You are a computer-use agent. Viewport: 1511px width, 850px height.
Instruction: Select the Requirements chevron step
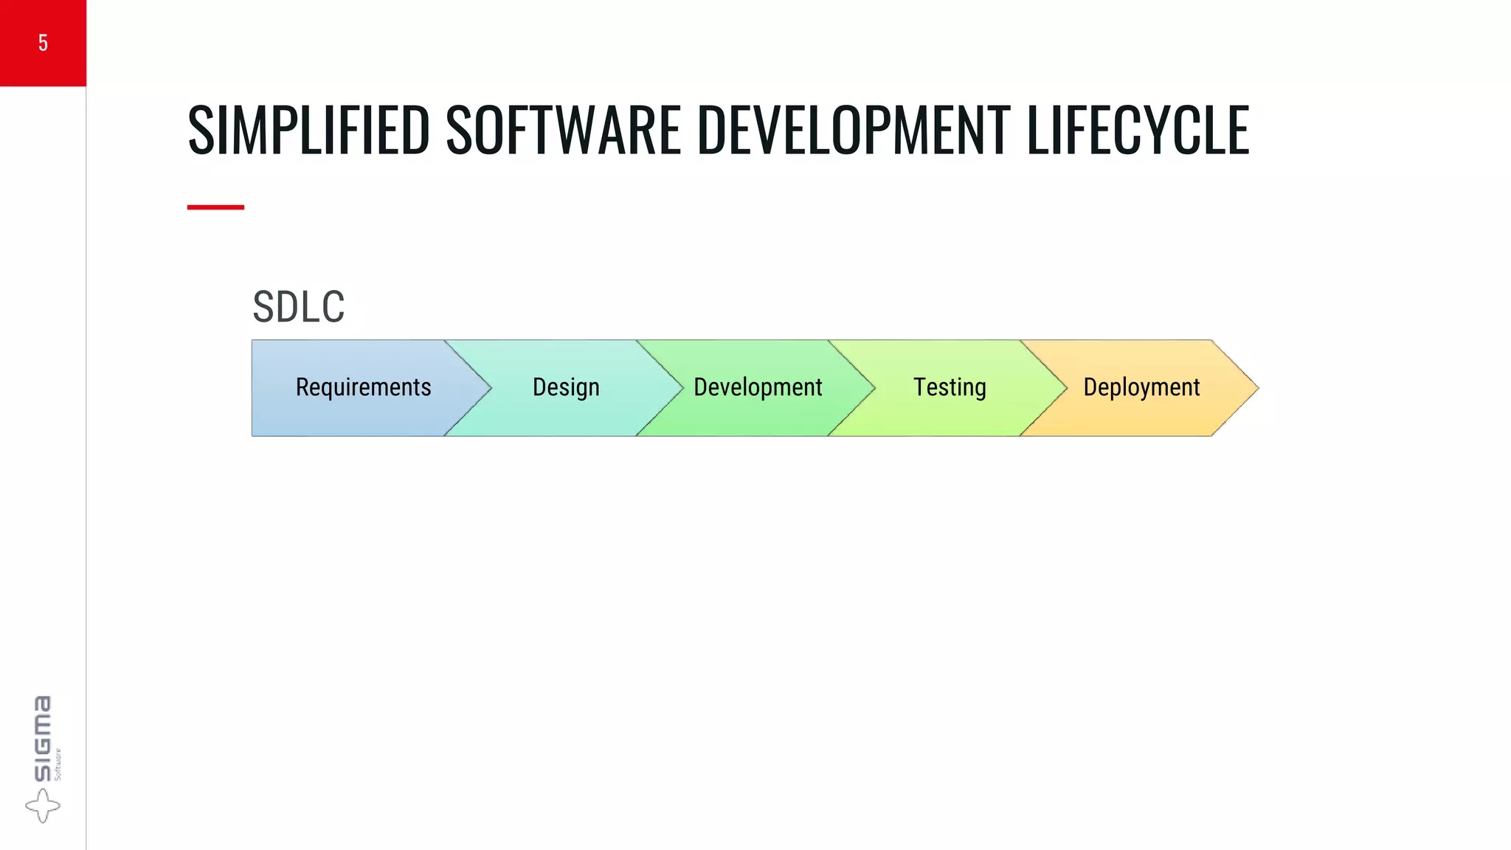[x=363, y=387]
